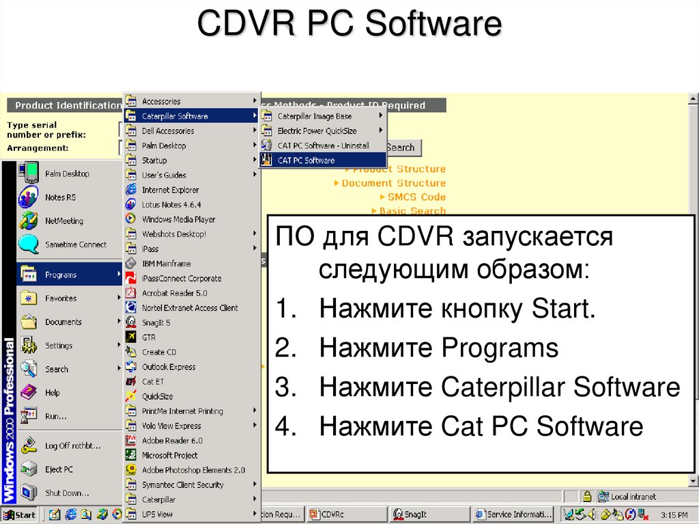
Task: Click the Create CD icon
Action: click(x=130, y=352)
